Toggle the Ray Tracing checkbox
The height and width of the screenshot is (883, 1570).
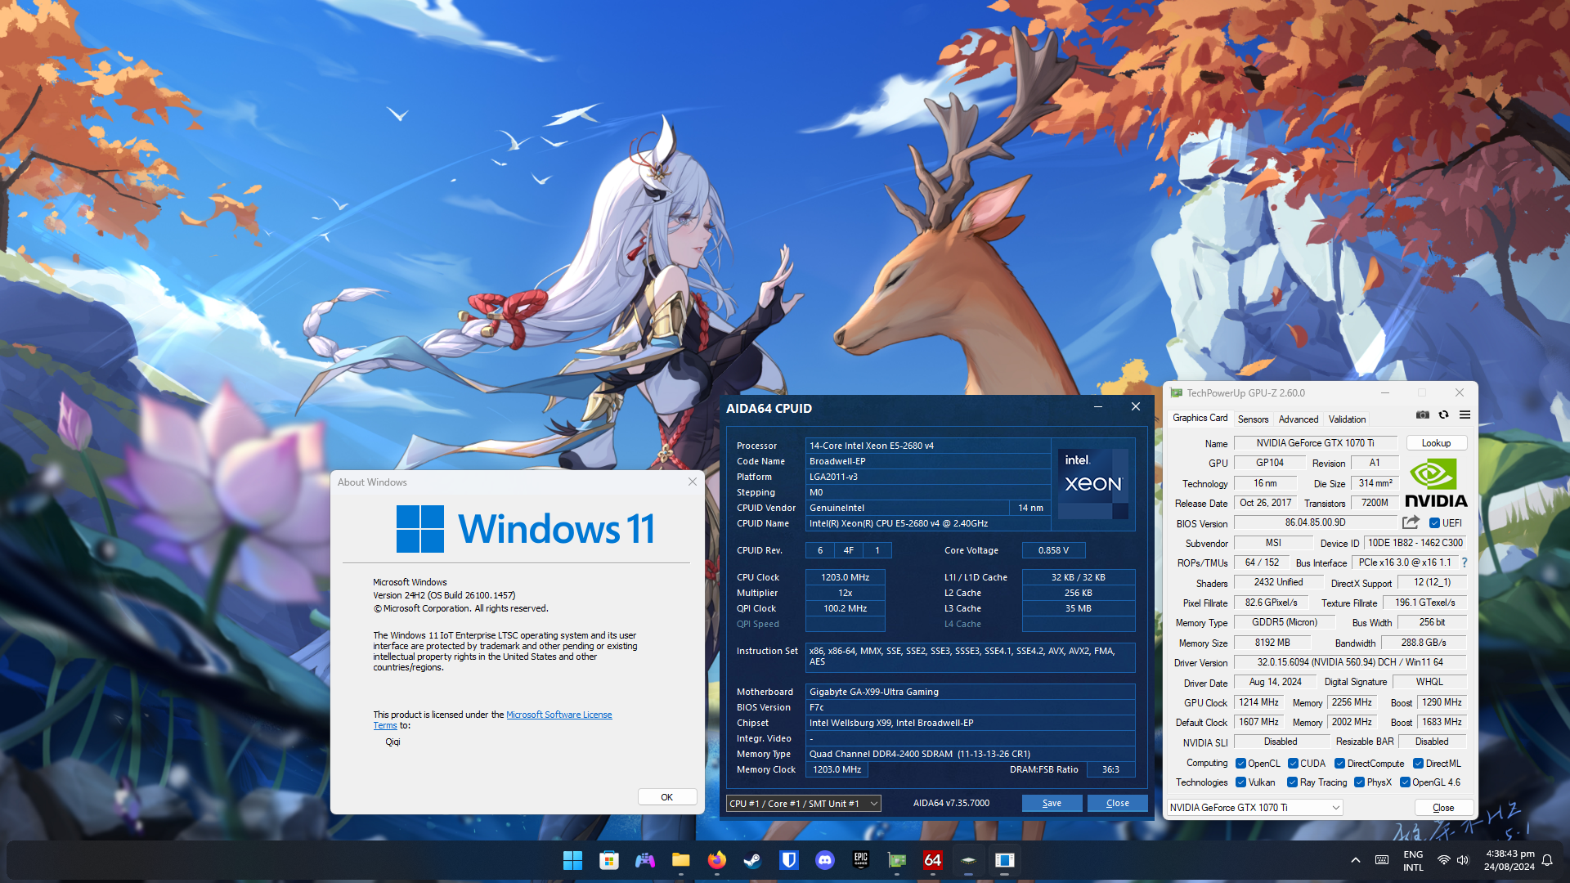1292,782
